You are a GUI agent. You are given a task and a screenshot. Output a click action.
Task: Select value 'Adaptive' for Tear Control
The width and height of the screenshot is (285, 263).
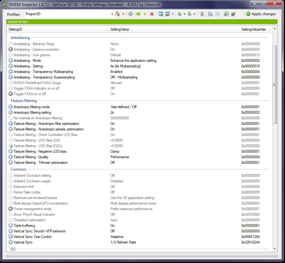click(x=117, y=237)
